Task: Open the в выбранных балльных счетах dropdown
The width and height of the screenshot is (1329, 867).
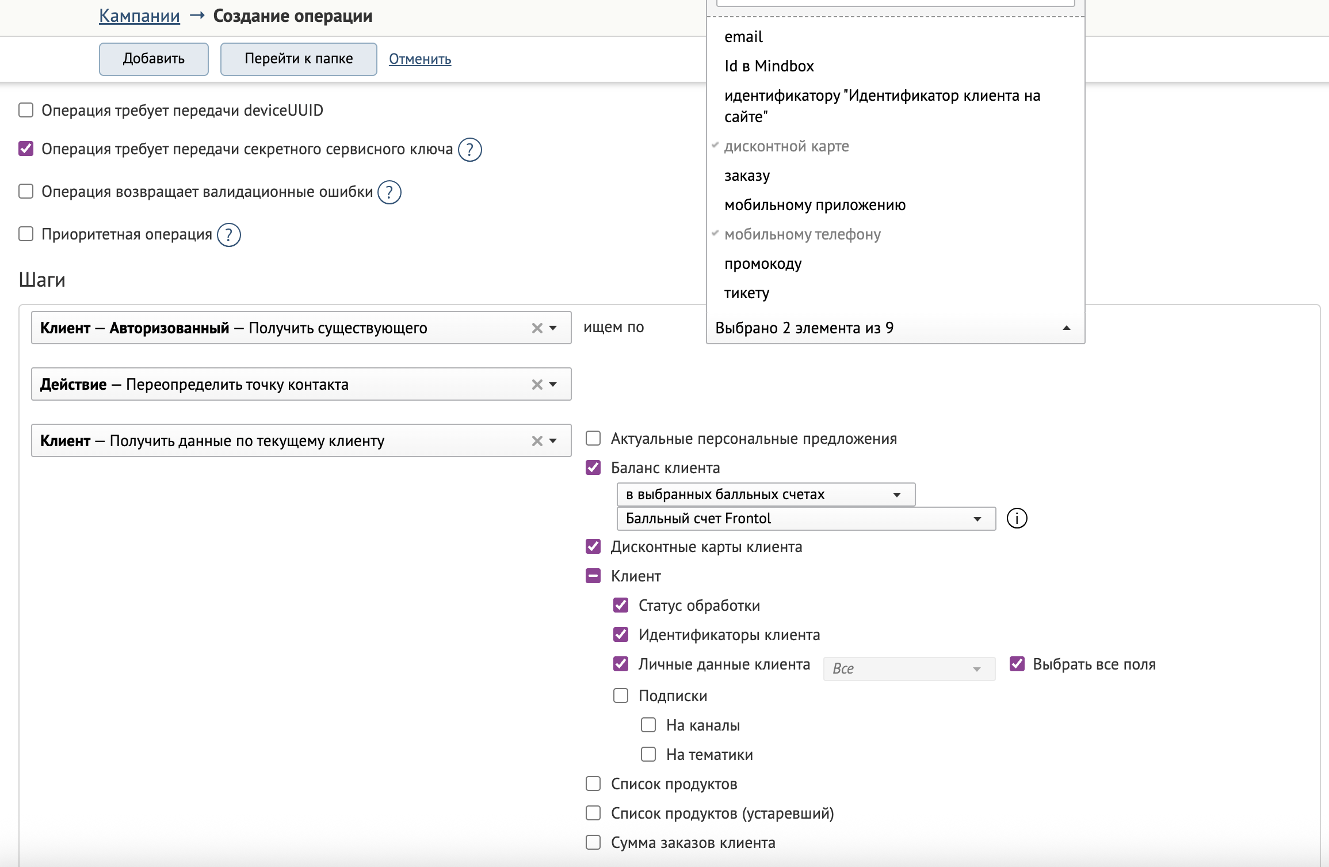Action: [x=765, y=495]
